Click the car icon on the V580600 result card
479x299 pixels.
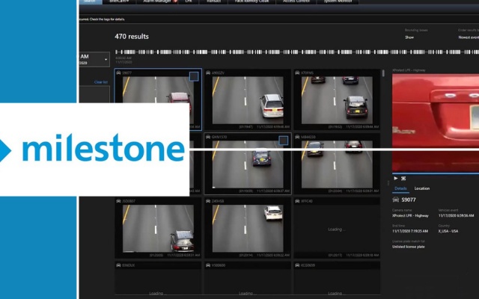(208, 265)
